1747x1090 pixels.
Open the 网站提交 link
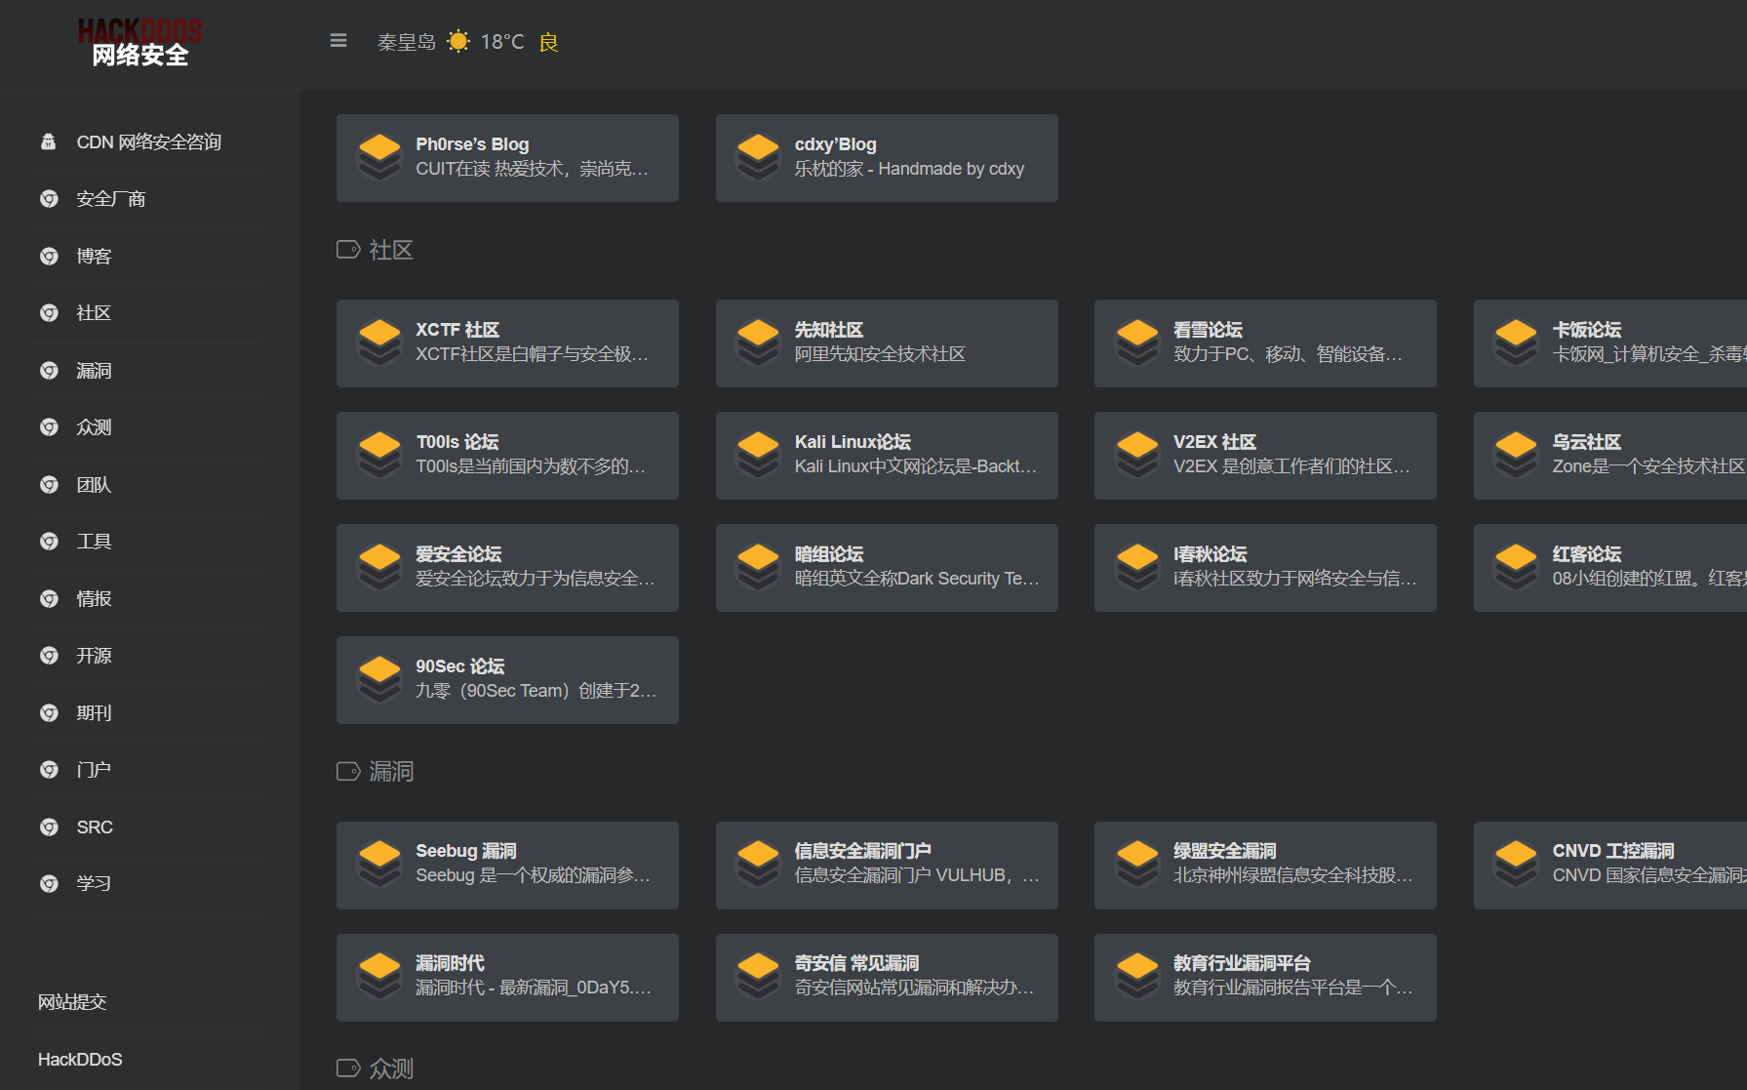[72, 1002]
